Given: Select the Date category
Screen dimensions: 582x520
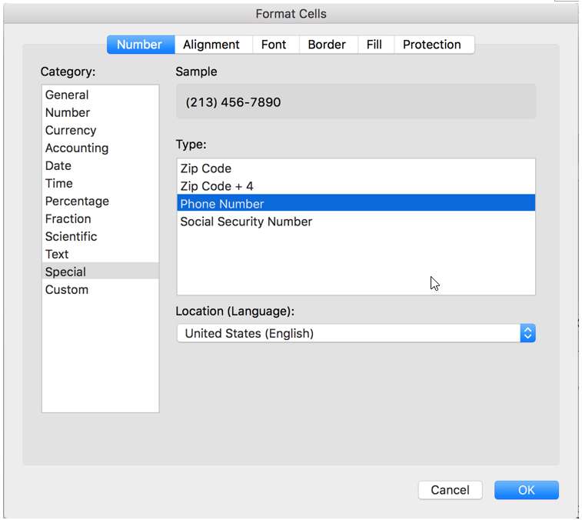Looking at the screenshot, I should (100, 165).
